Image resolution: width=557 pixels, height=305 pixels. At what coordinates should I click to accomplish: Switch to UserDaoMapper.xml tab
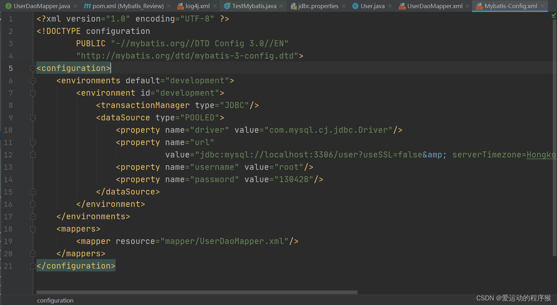click(435, 6)
